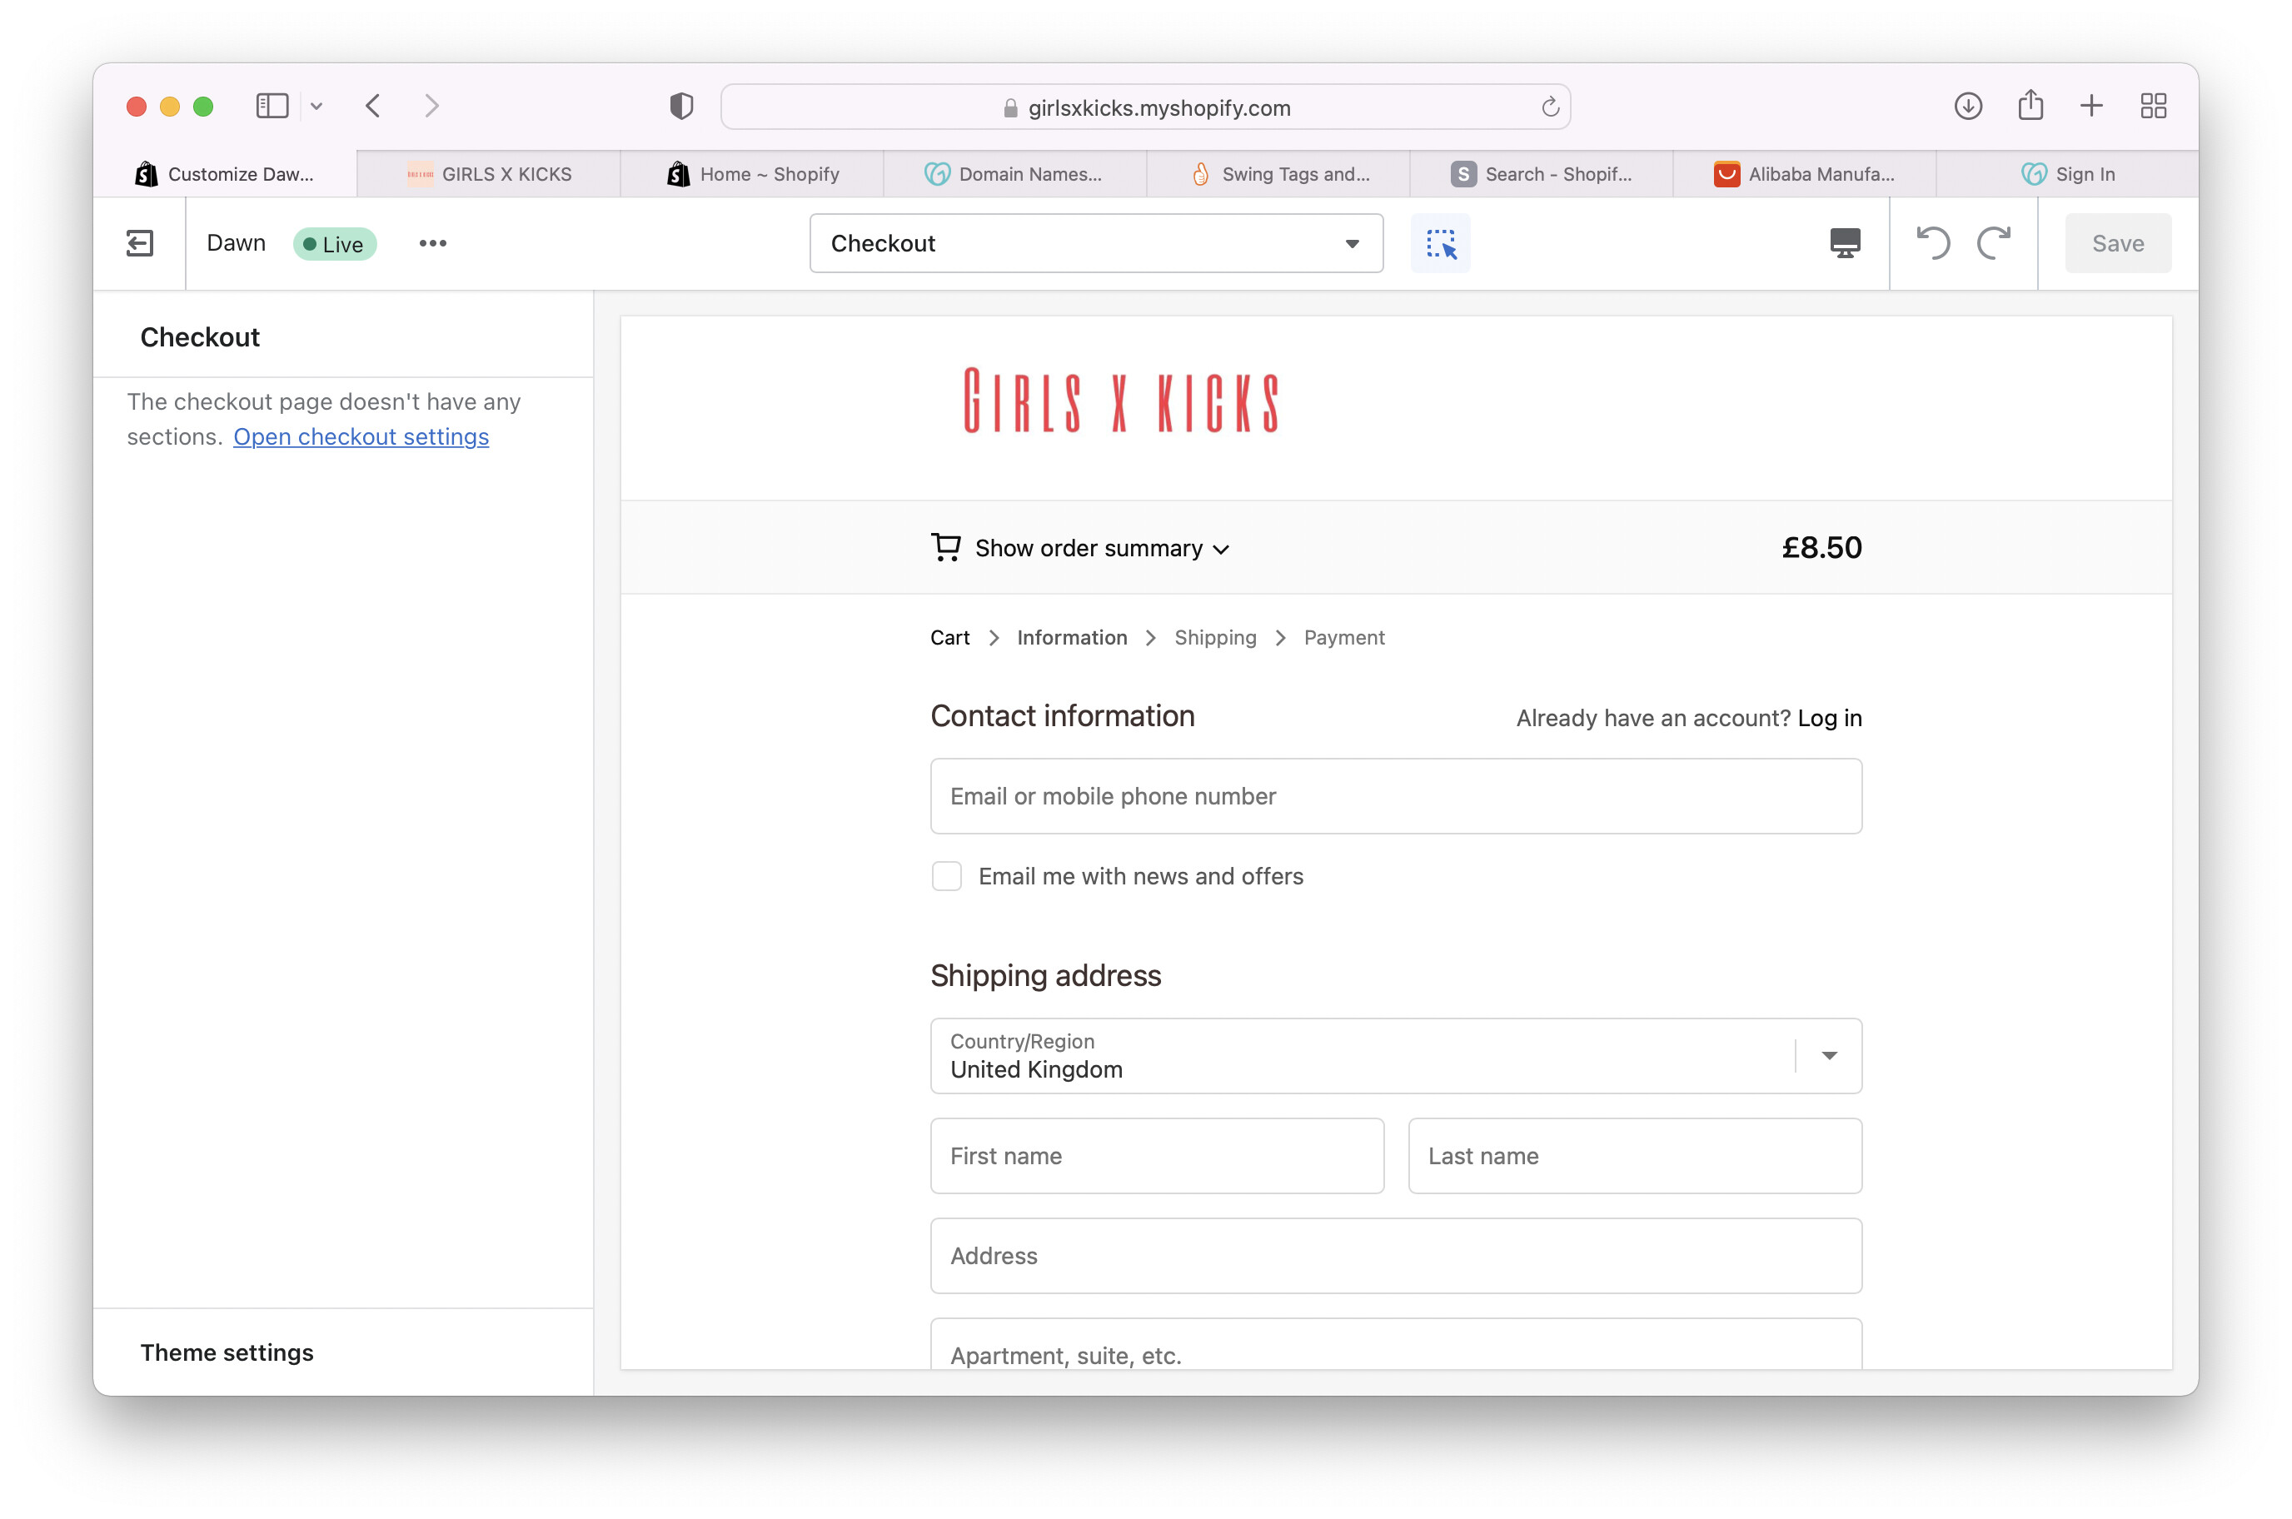This screenshot has height=1519, width=2292.
Task: Click the Safari share icon
Action: click(2030, 106)
